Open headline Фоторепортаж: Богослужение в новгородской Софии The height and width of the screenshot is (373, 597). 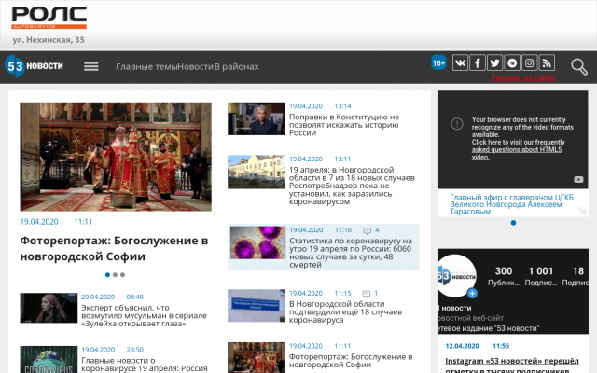[114, 249]
